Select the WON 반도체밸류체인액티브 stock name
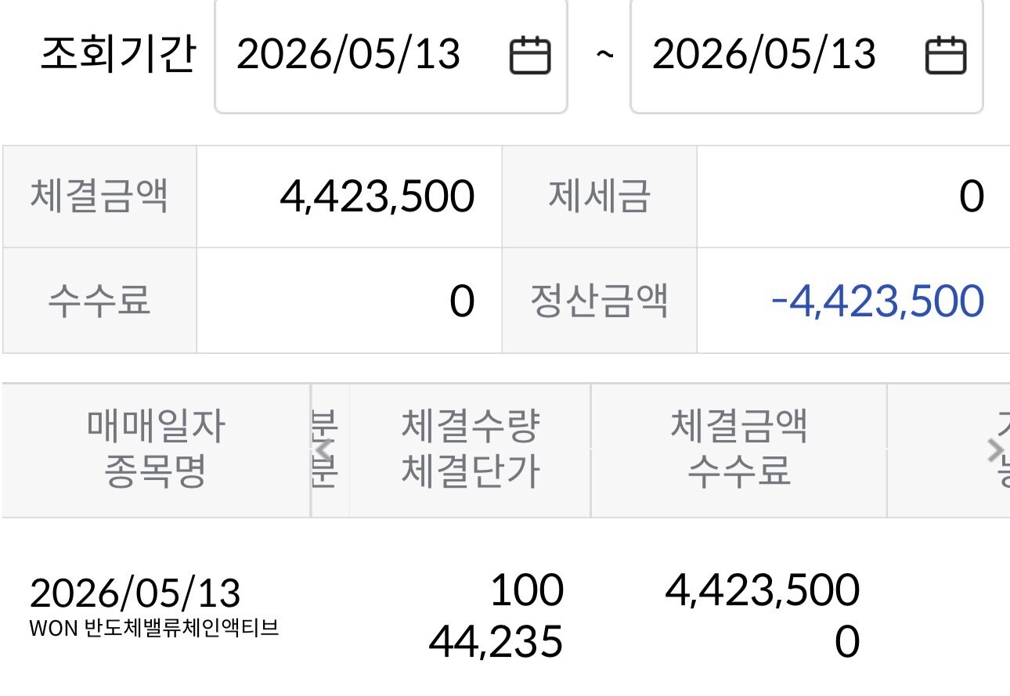The width and height of the screenshot is (1010, 696). [154, 629]
